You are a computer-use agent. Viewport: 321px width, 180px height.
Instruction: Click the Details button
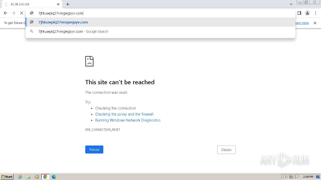coord(226,150)
